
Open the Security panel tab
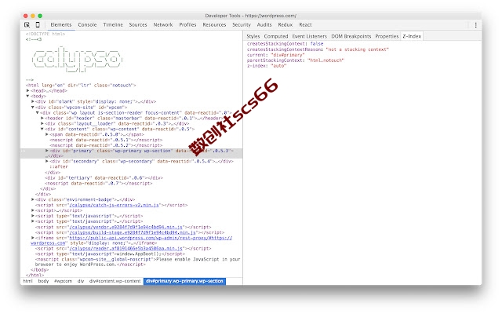[242, 24]
